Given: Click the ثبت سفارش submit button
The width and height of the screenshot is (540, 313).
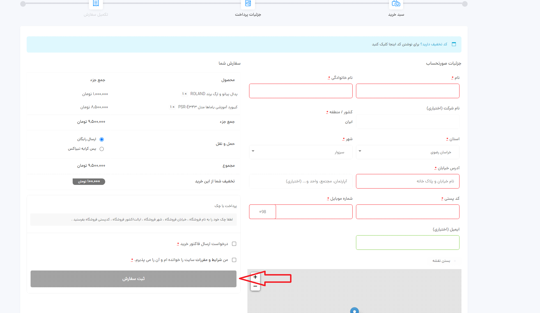Looking at the screenshot, I should [x=134, y=279].
